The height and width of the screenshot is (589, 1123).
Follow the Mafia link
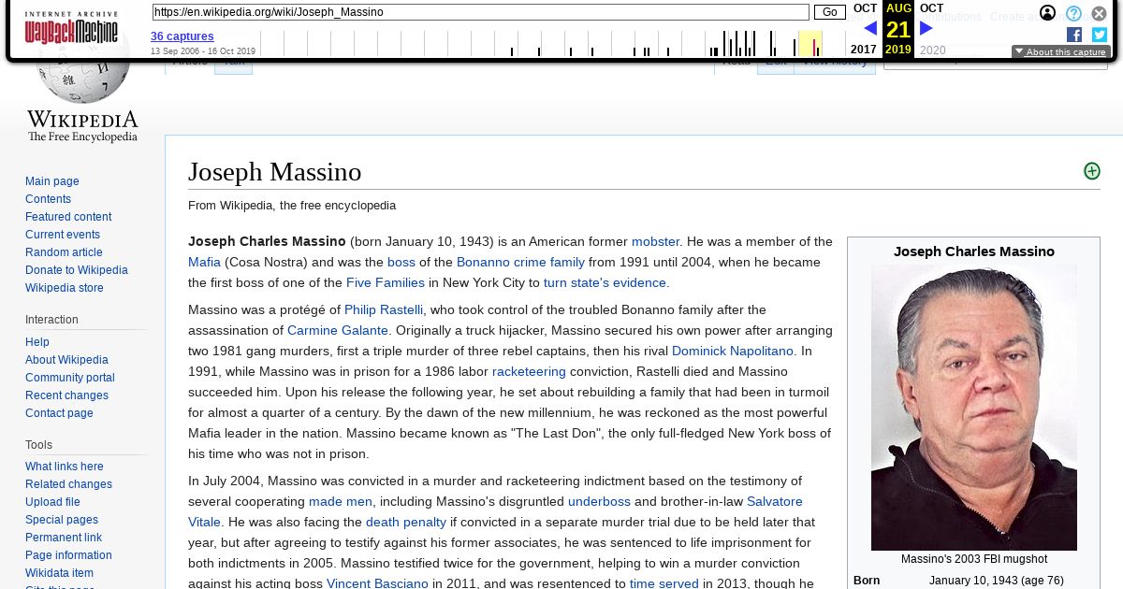pyautogui.click(x=204, y=262)
